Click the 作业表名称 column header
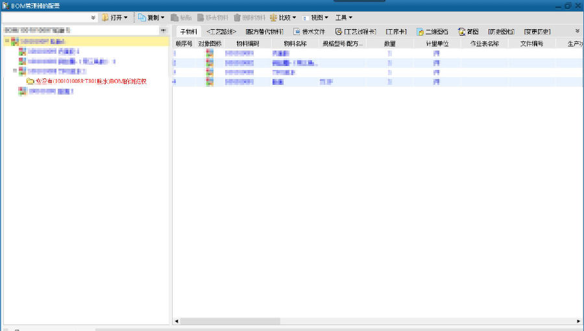Viewport: 584px width, 331px height. click(484, 43)
